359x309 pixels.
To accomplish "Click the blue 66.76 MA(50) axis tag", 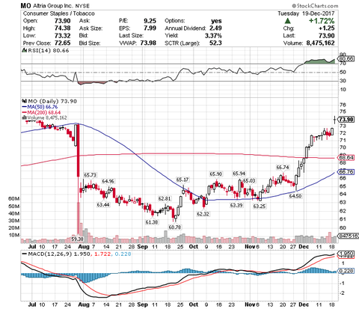I will tap(346, 172).
